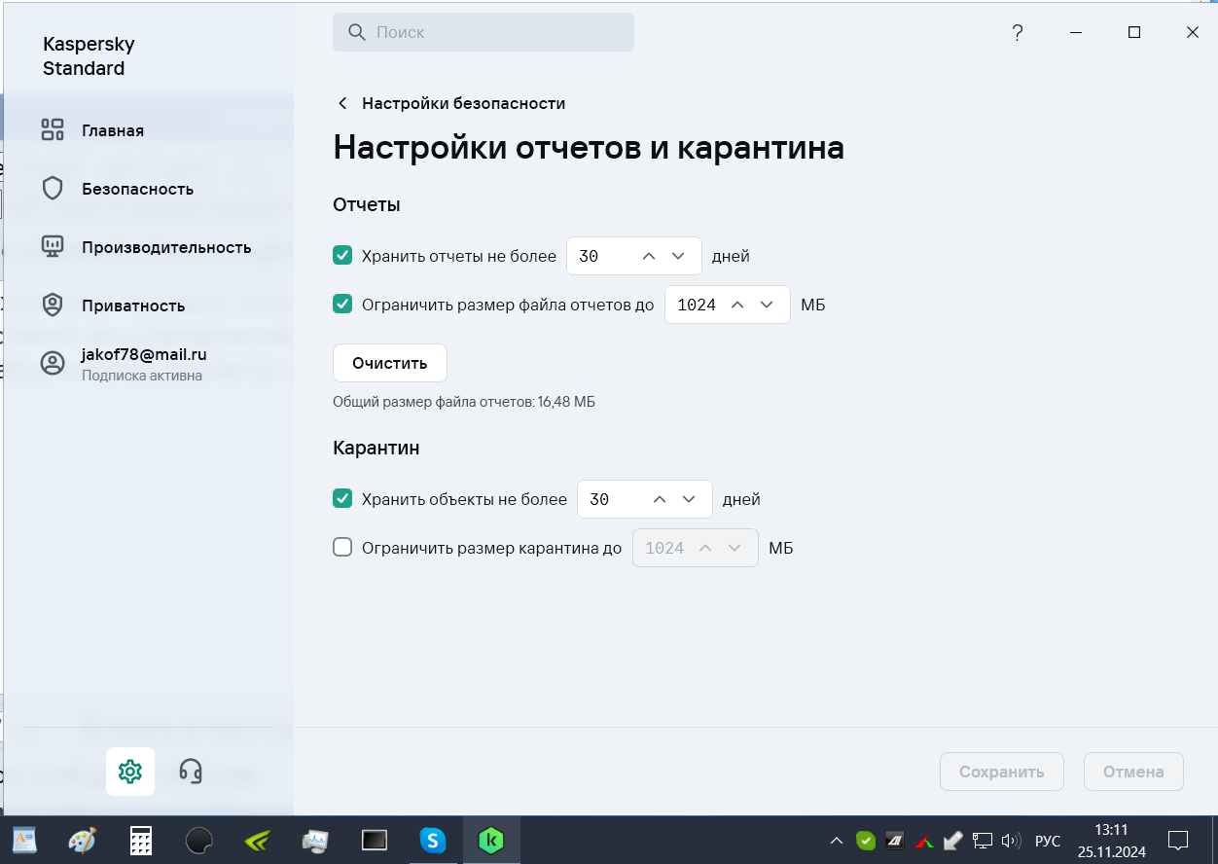Viewport: 1218px width, 864px height.
Task: Increase report file size limit up arrow
Action: pyautogui.click(x=737, y=305)
